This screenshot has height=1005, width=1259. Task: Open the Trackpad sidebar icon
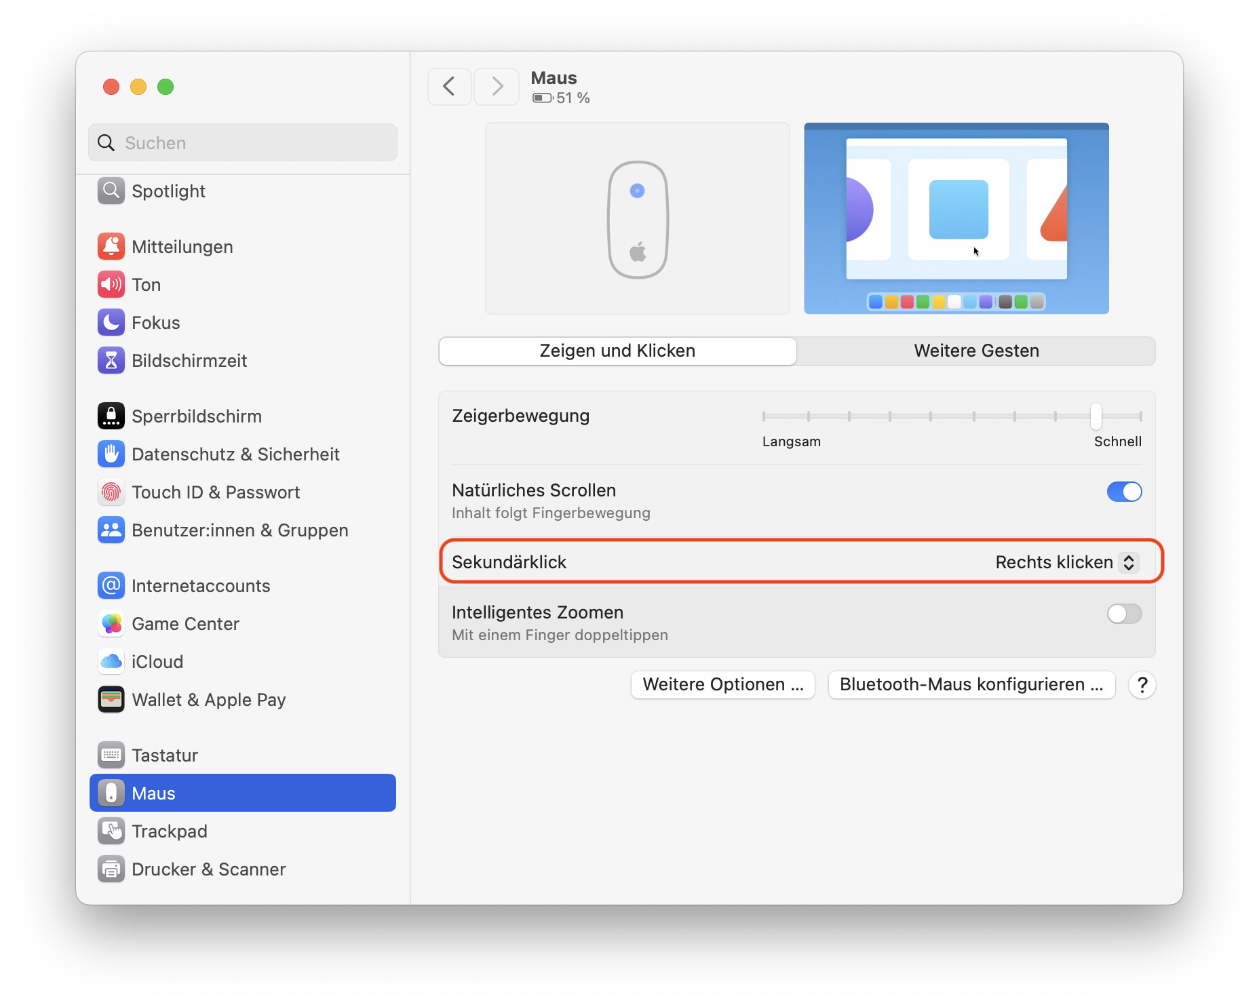[x=111, y=831]
